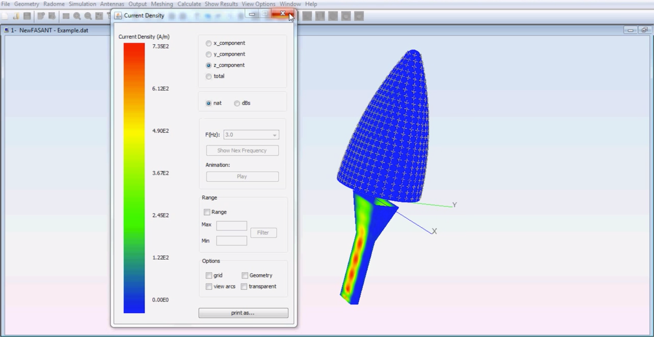Image resolution: width=654 pixels, height=337 pixels.
Task: Enable the Range checkbox
Action: 207,212
